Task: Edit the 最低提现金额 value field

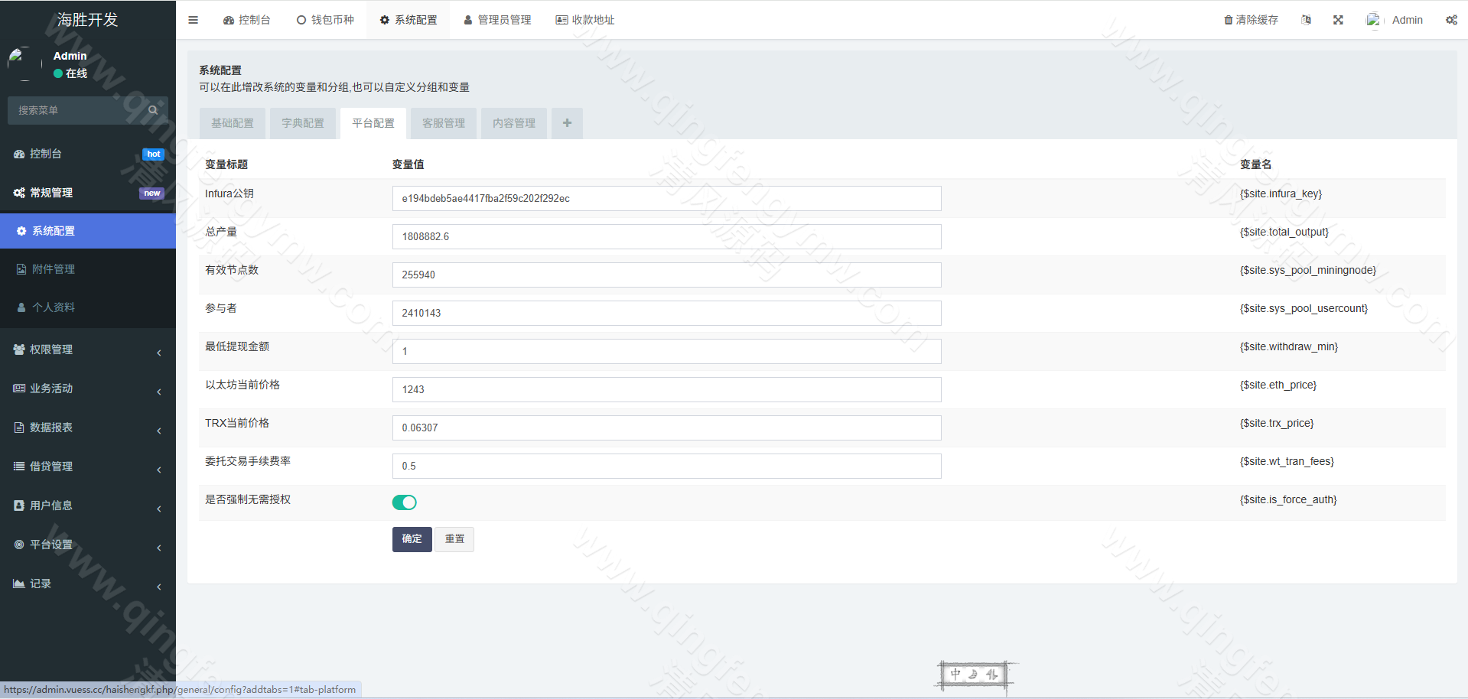Action: [x=666, y=351]
